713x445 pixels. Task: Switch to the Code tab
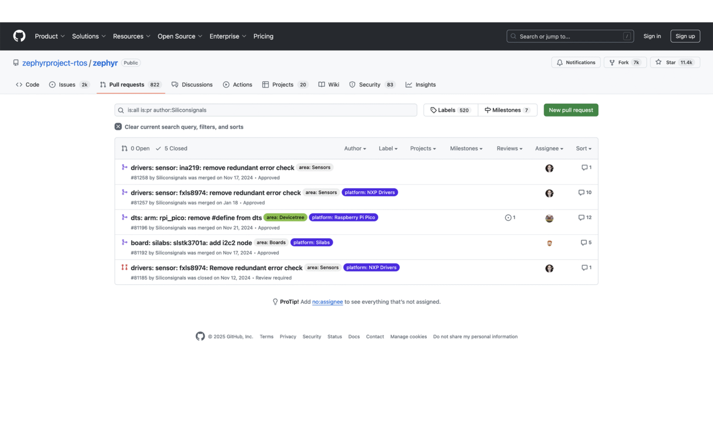tap(27, 85)
